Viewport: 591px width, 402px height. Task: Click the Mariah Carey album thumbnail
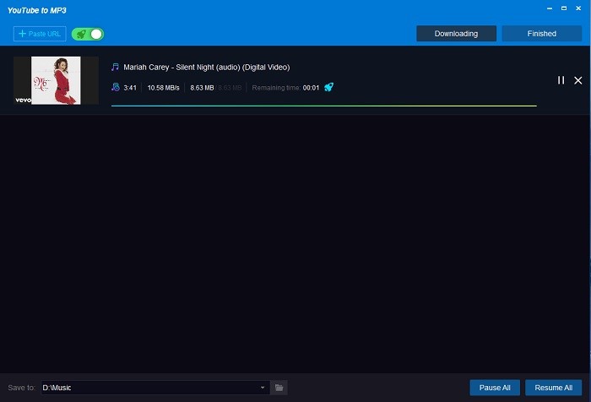pyautogui.click(x=56, y=80)
